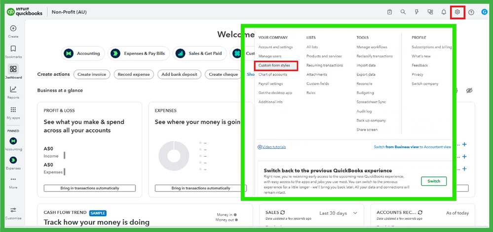Screen dimensions: 493x232
Task: Open notifications bell icon
Action: [444, 12]
